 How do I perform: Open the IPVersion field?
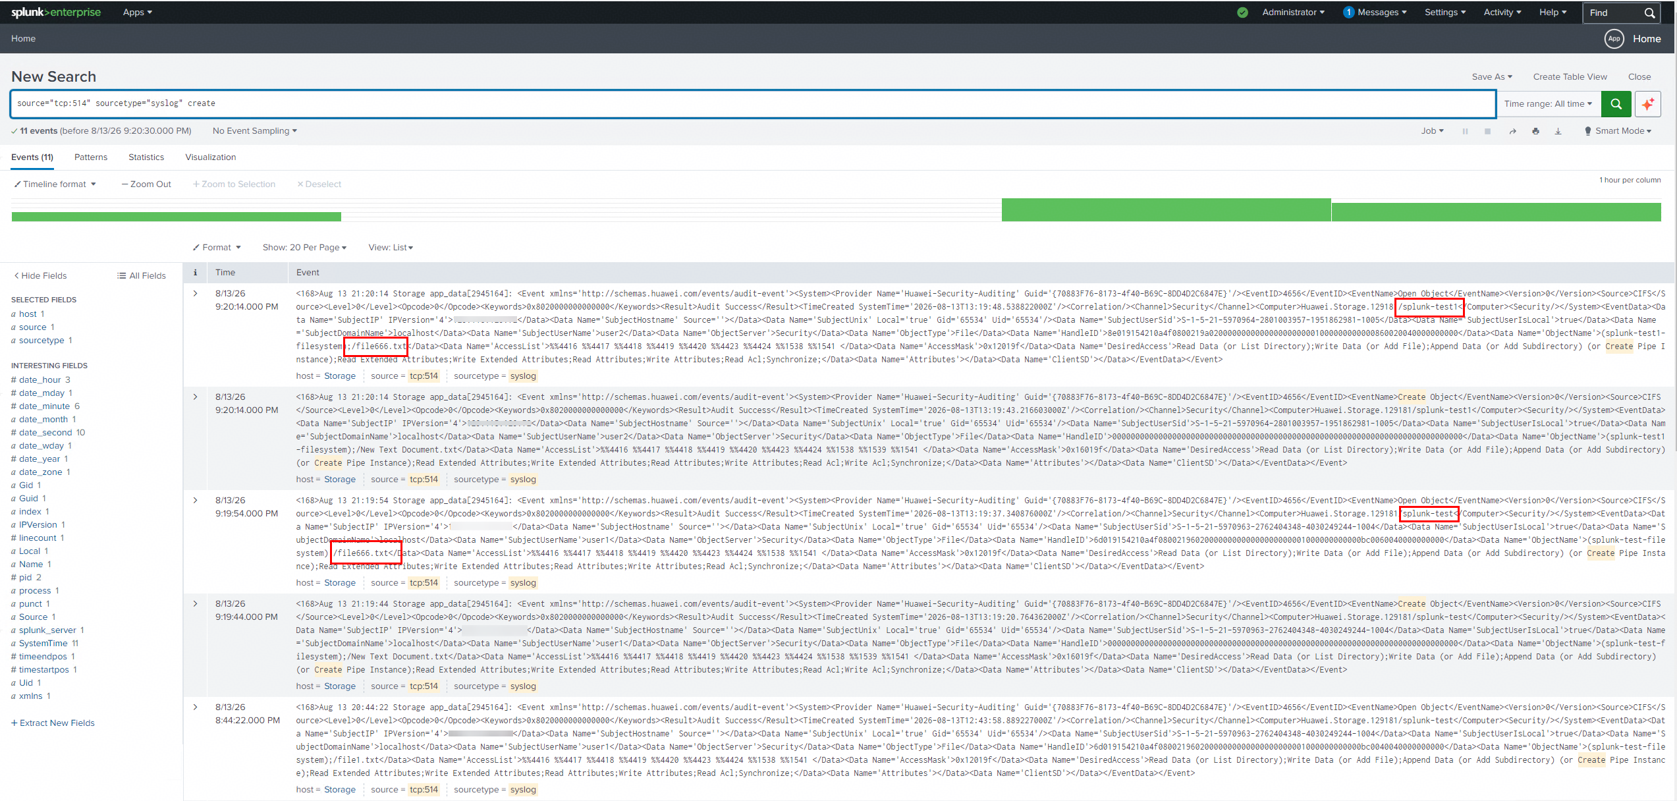click(38, 525)
